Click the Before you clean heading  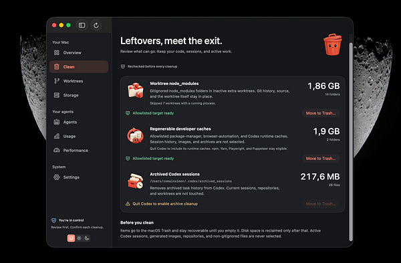point(137,223)
